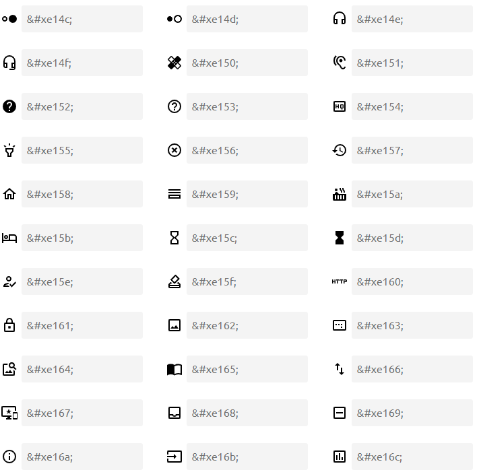The image size is (481, 470).
Task: Click the hot tub icon
Action: coord(340,194)
